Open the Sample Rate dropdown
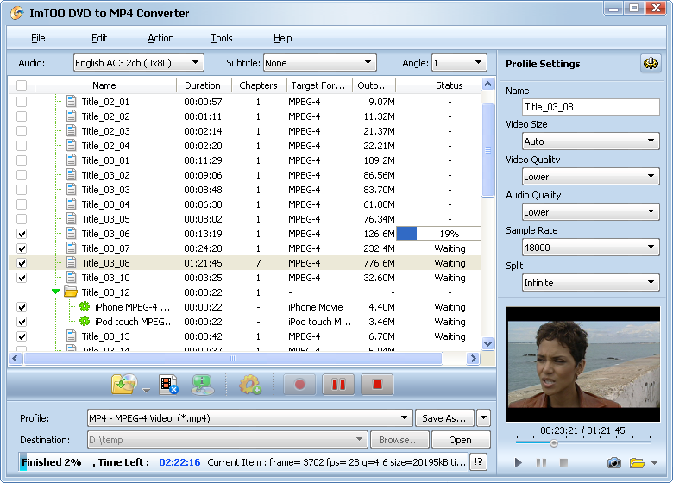This screenshot has height=483, width=673. click(591, 247)
